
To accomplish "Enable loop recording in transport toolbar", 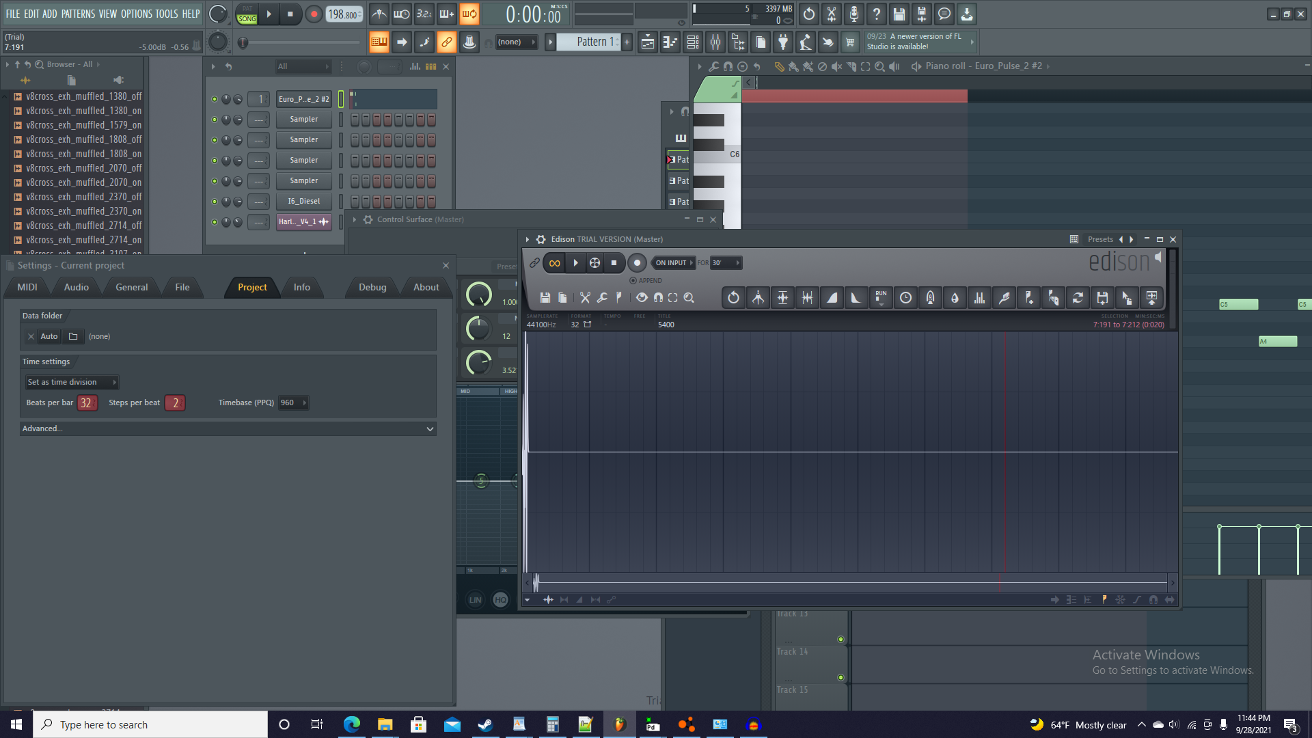I will pos(469,14).
